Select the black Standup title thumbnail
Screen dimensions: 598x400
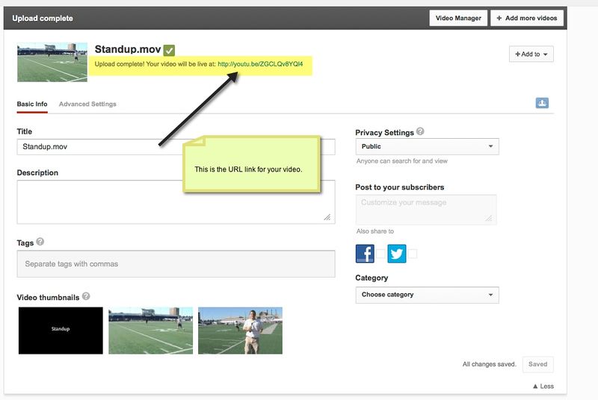(x=60, y=330)
